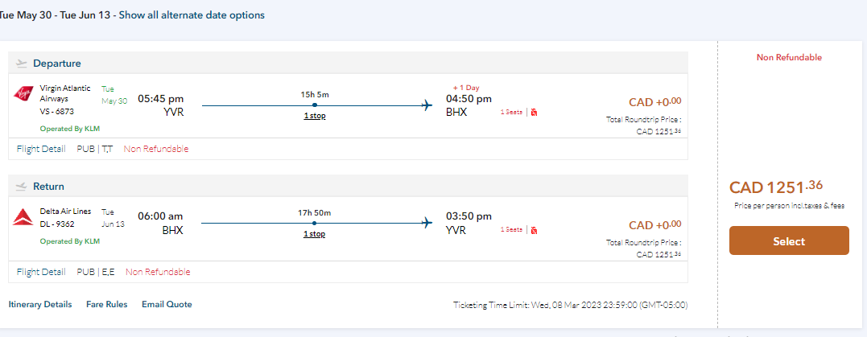867x337 pixels.
Task: Open Fare Rules
Action: [106, 304]
